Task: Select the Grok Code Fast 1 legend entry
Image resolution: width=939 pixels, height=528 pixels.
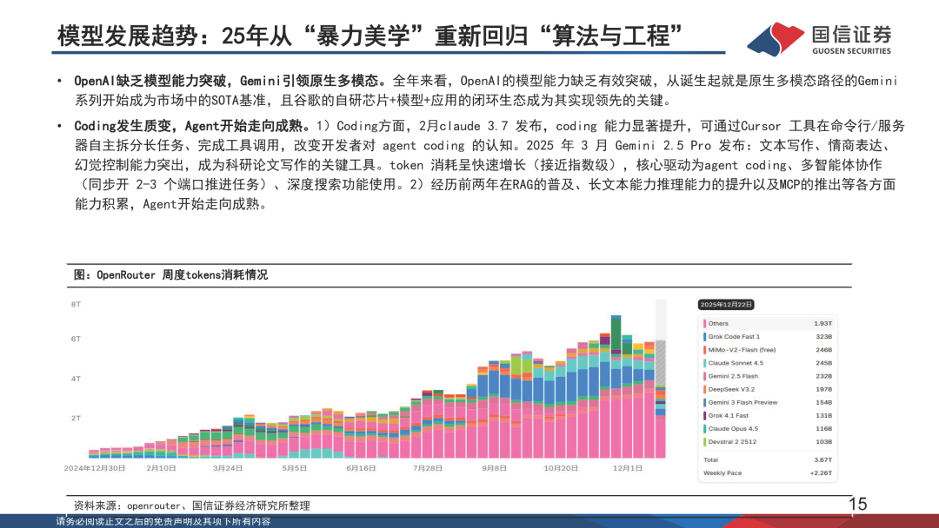Action: click(x=768, y=337)
